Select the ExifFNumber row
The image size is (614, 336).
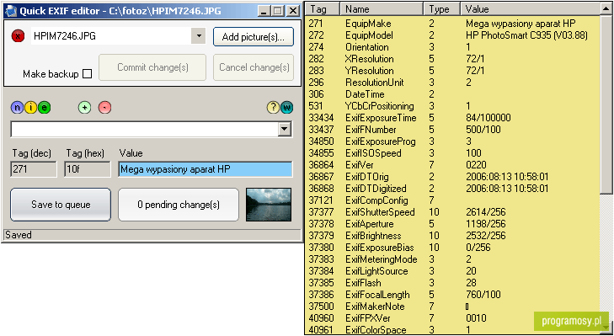coord(452,130)
